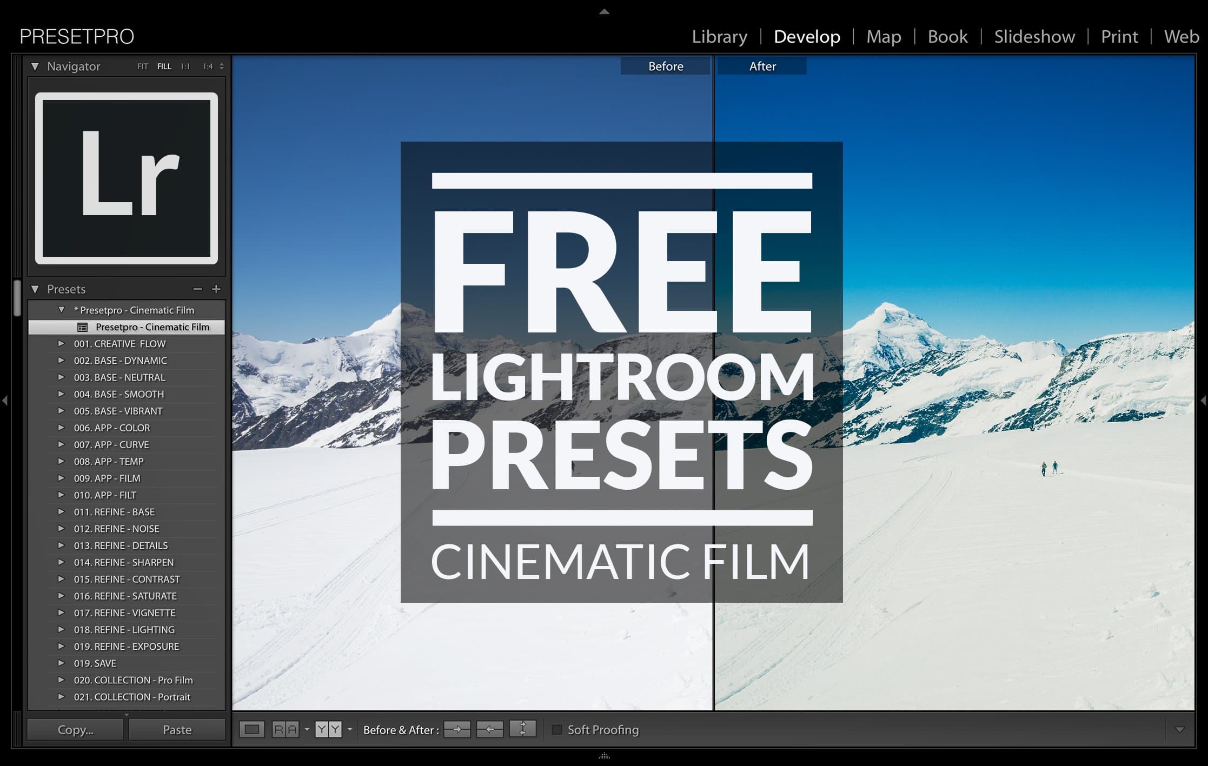The image size is (1208, 766).
Task: Select Presetpro - Cinematic Film preset icon row
Action: (x=127, y=327)
